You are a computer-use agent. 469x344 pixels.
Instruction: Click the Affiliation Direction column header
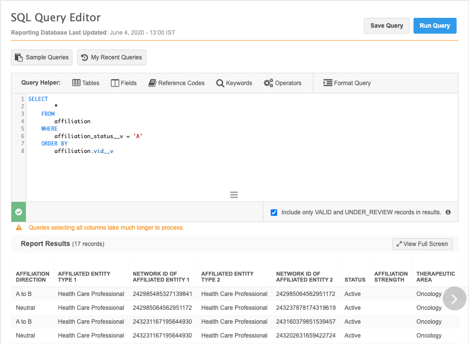(33, 277)
